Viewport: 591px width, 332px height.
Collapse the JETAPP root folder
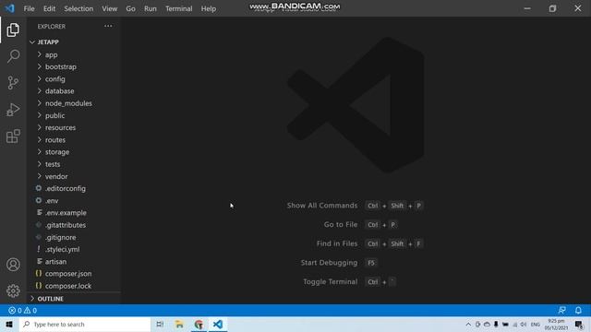click(75, 42)
